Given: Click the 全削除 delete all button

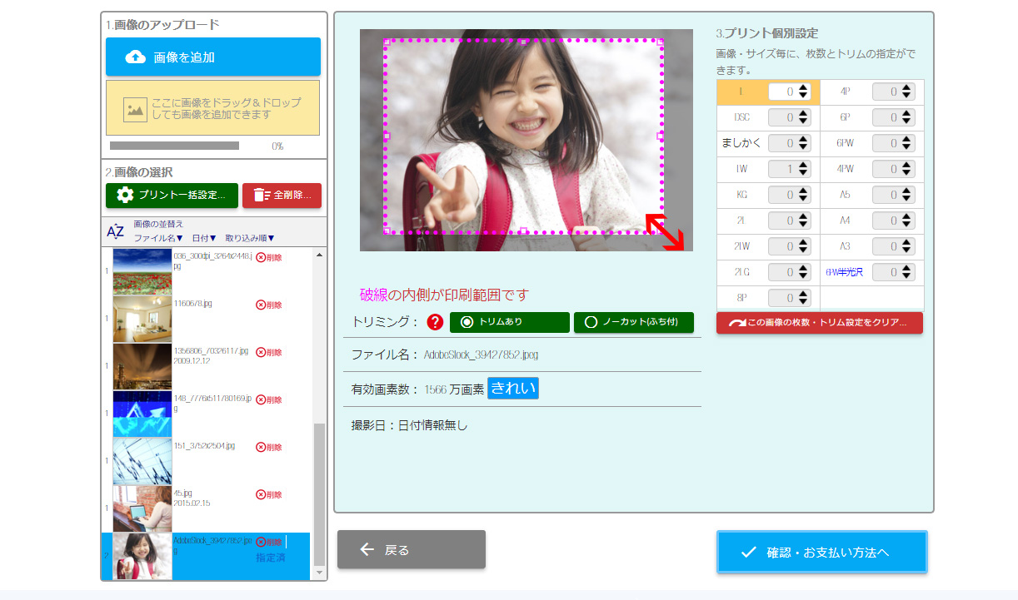Looking at the screenshot, I should (x=282, y=196).
